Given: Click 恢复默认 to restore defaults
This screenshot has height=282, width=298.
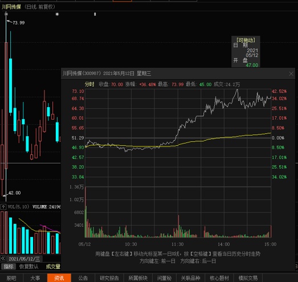Looking at the screenshot, I should [28, 267].
